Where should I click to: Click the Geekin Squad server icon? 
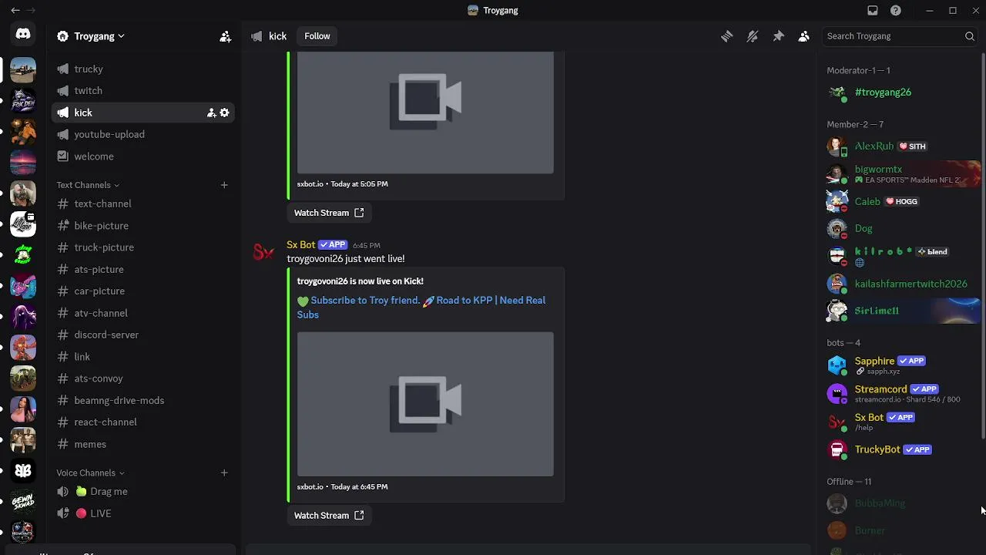pyautogui.click(x=23, y=501)
